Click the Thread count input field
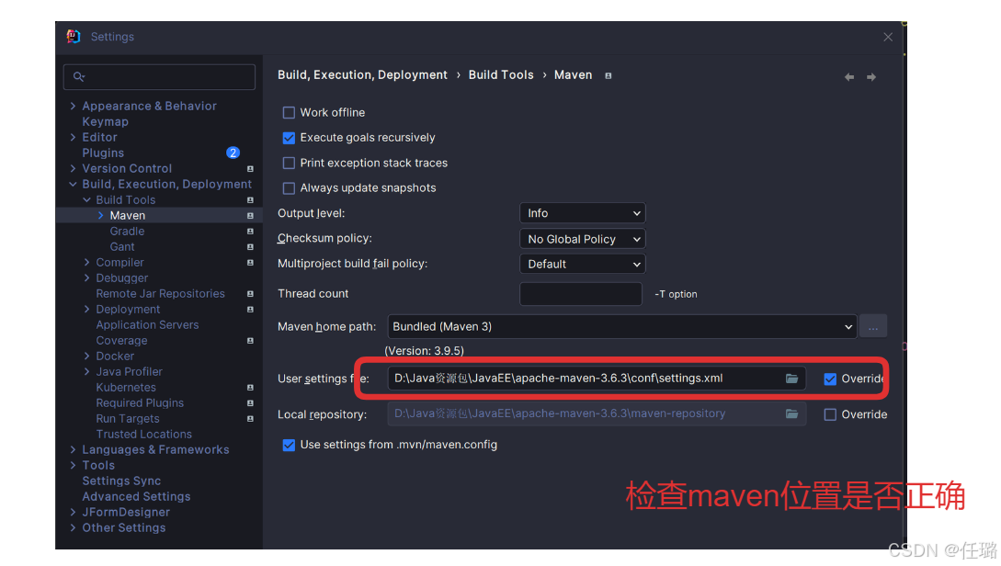Viewport: 1001px width, 566px height. click(581, 294)
